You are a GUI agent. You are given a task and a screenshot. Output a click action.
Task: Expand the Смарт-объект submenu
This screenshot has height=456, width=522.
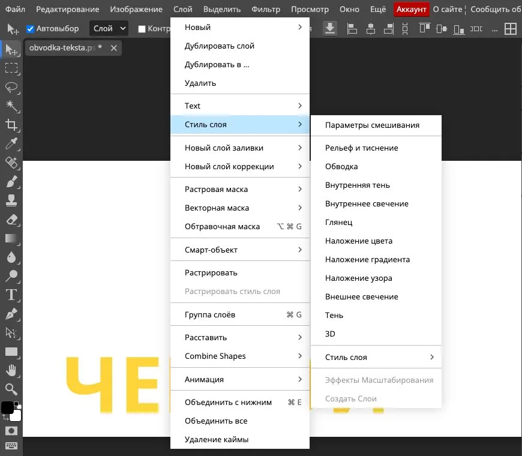click(239, 250)
